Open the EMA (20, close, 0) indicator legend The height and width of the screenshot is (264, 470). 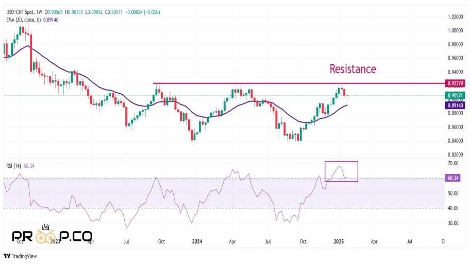pos(23,20)
